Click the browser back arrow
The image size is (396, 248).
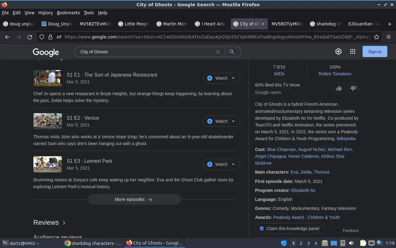(7, 37)
